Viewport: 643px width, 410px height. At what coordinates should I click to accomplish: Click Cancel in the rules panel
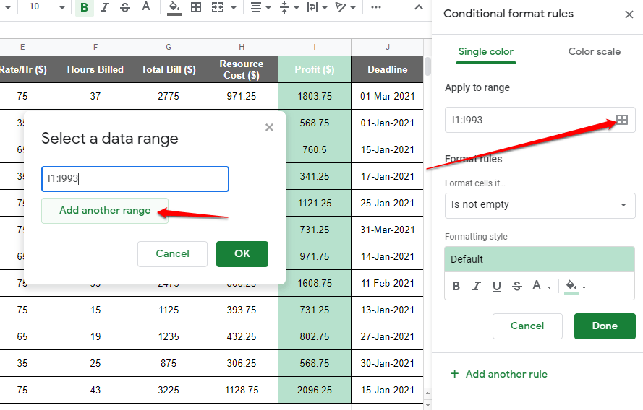(527, 326)
